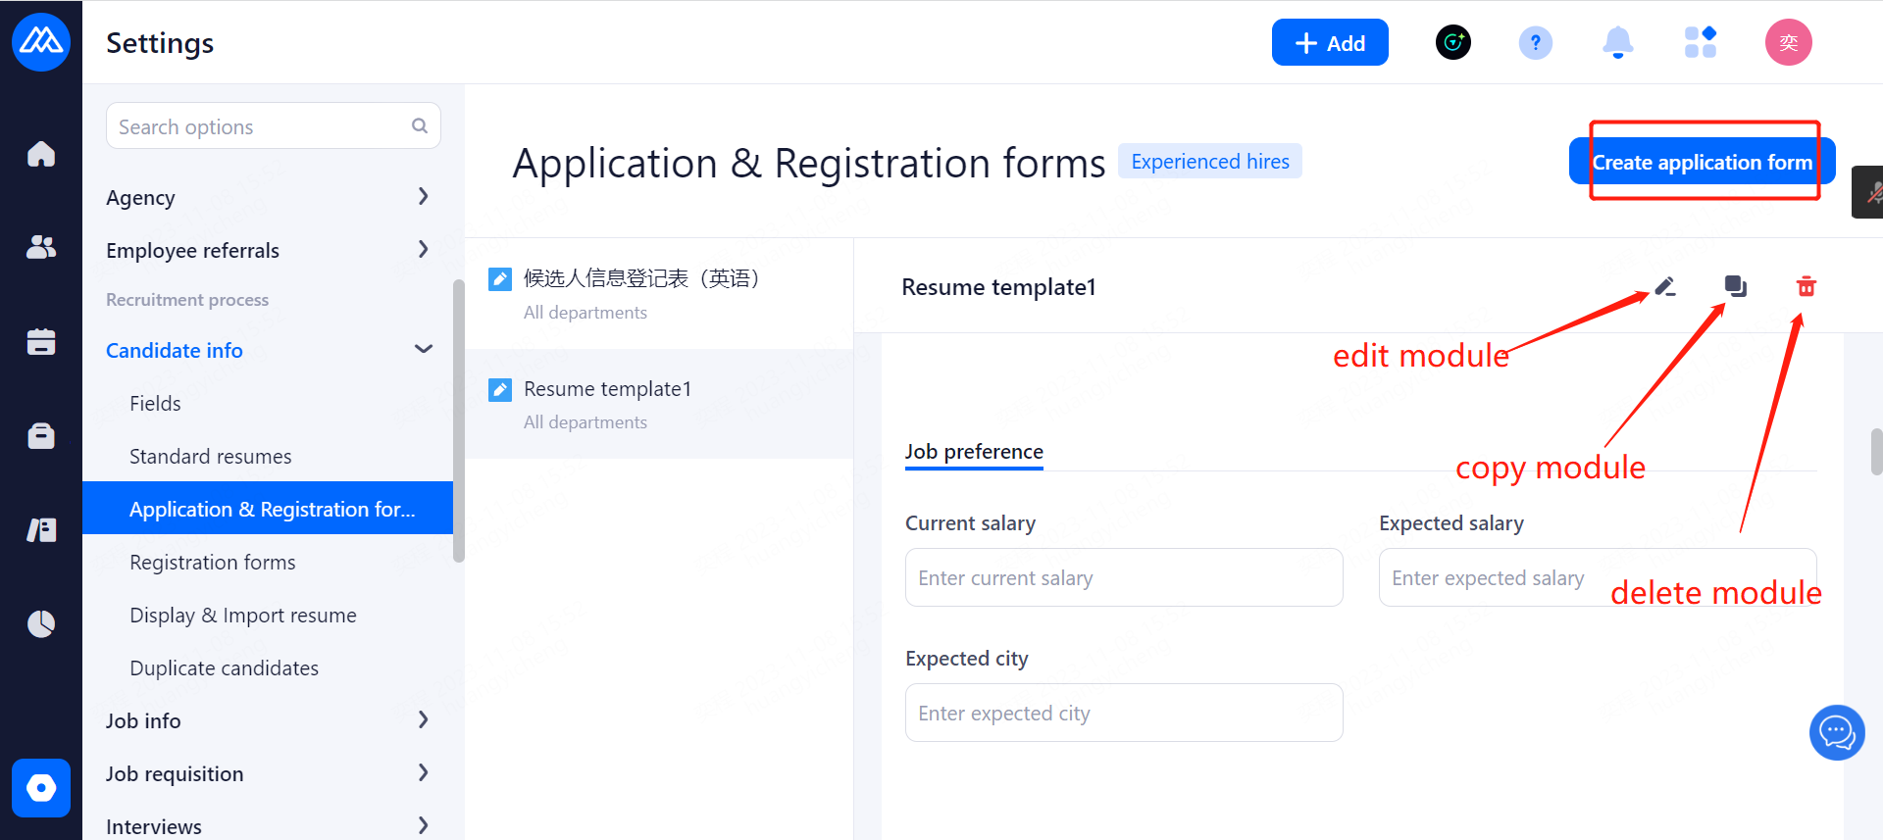
Task: Click the search magnifier icon
Action: [x=420, y=126]
